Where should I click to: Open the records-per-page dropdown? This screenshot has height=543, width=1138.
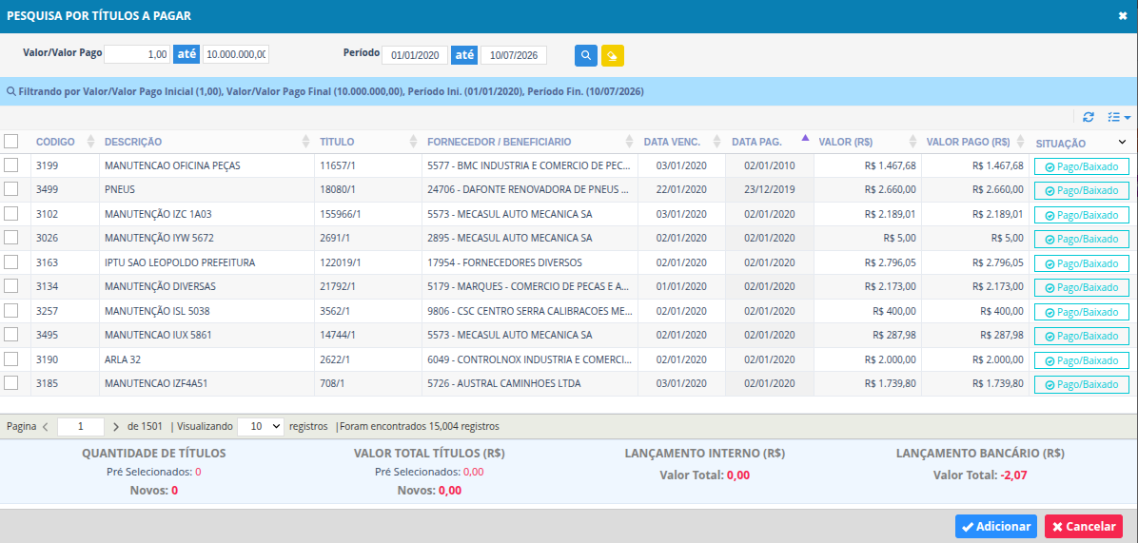pyautogui.click(x=260, y=426)
